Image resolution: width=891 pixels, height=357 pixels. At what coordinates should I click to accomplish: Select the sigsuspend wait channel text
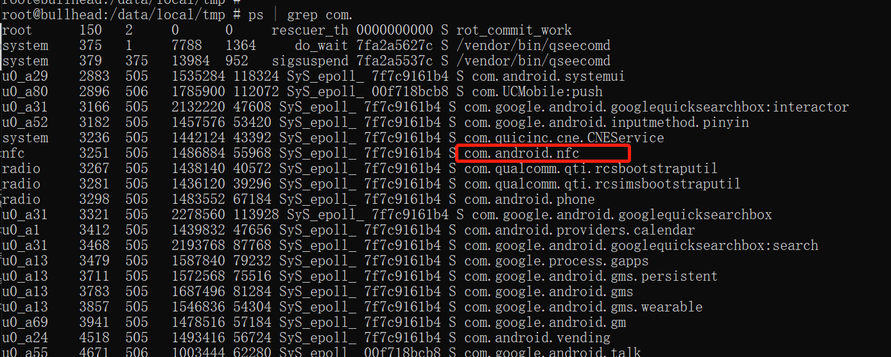[310, 61]
